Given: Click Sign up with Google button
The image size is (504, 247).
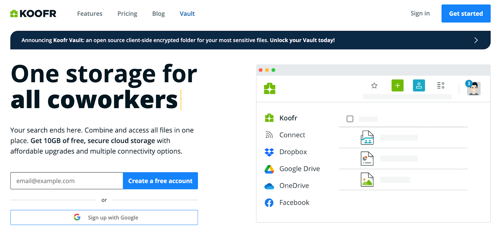Looking at the screenshot, I should click(104, 217).
